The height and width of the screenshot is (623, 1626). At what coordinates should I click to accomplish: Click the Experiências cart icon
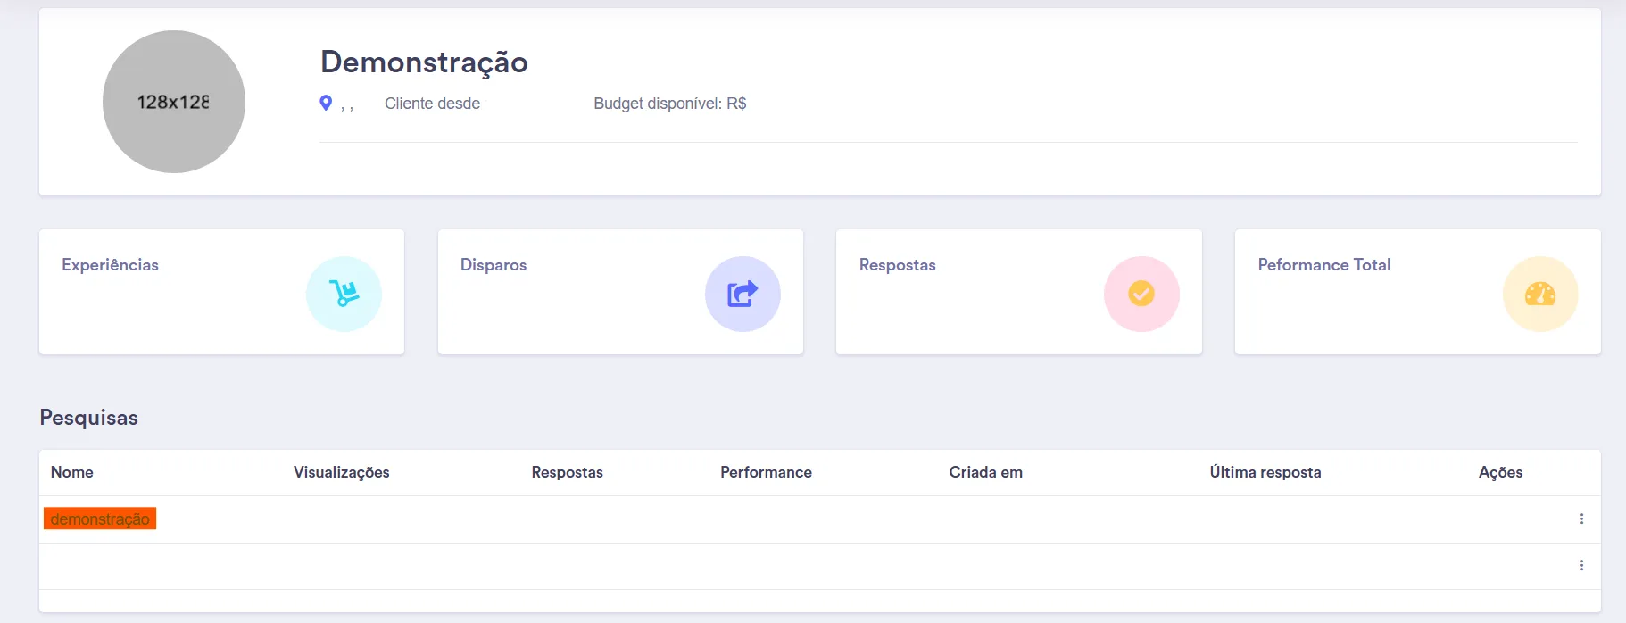point(344,294)
